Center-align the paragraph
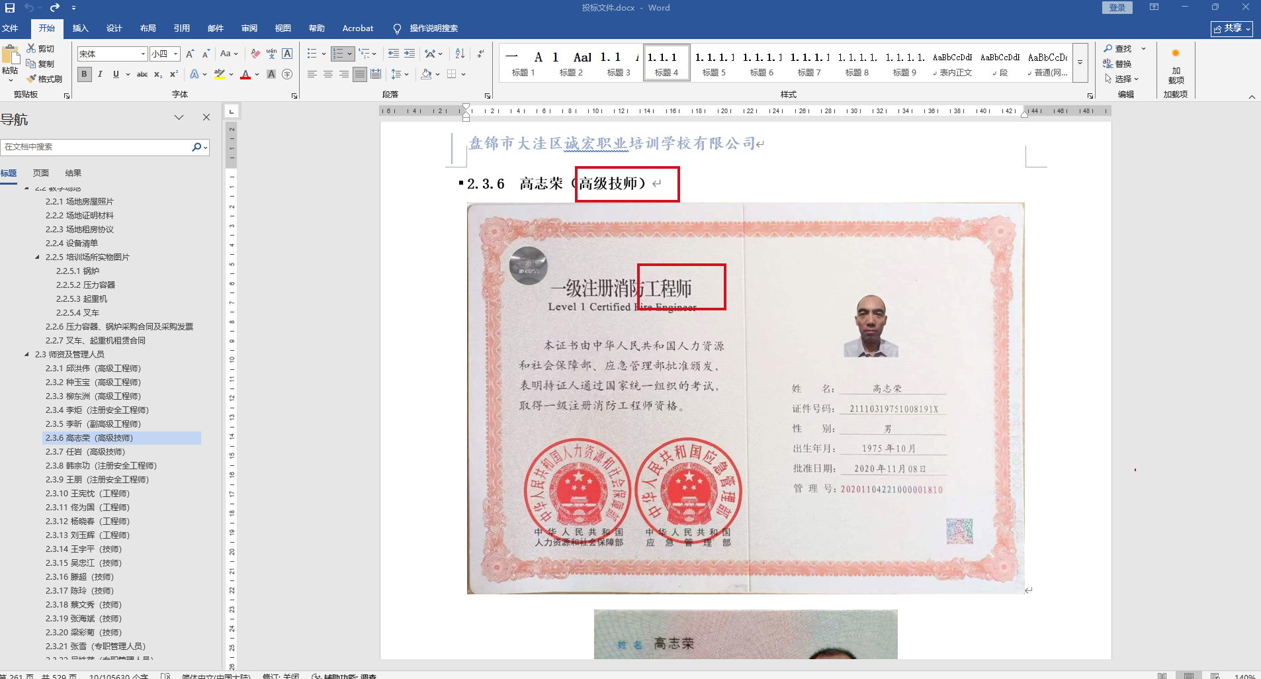 [x=328, y=74]
